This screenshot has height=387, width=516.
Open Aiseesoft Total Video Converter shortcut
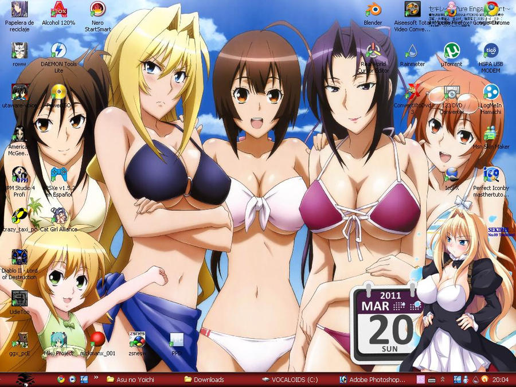[412, 17]
